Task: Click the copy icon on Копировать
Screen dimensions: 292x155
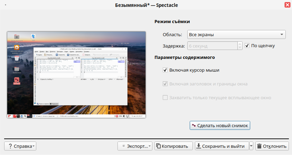Action: click(x=159, y=146)
